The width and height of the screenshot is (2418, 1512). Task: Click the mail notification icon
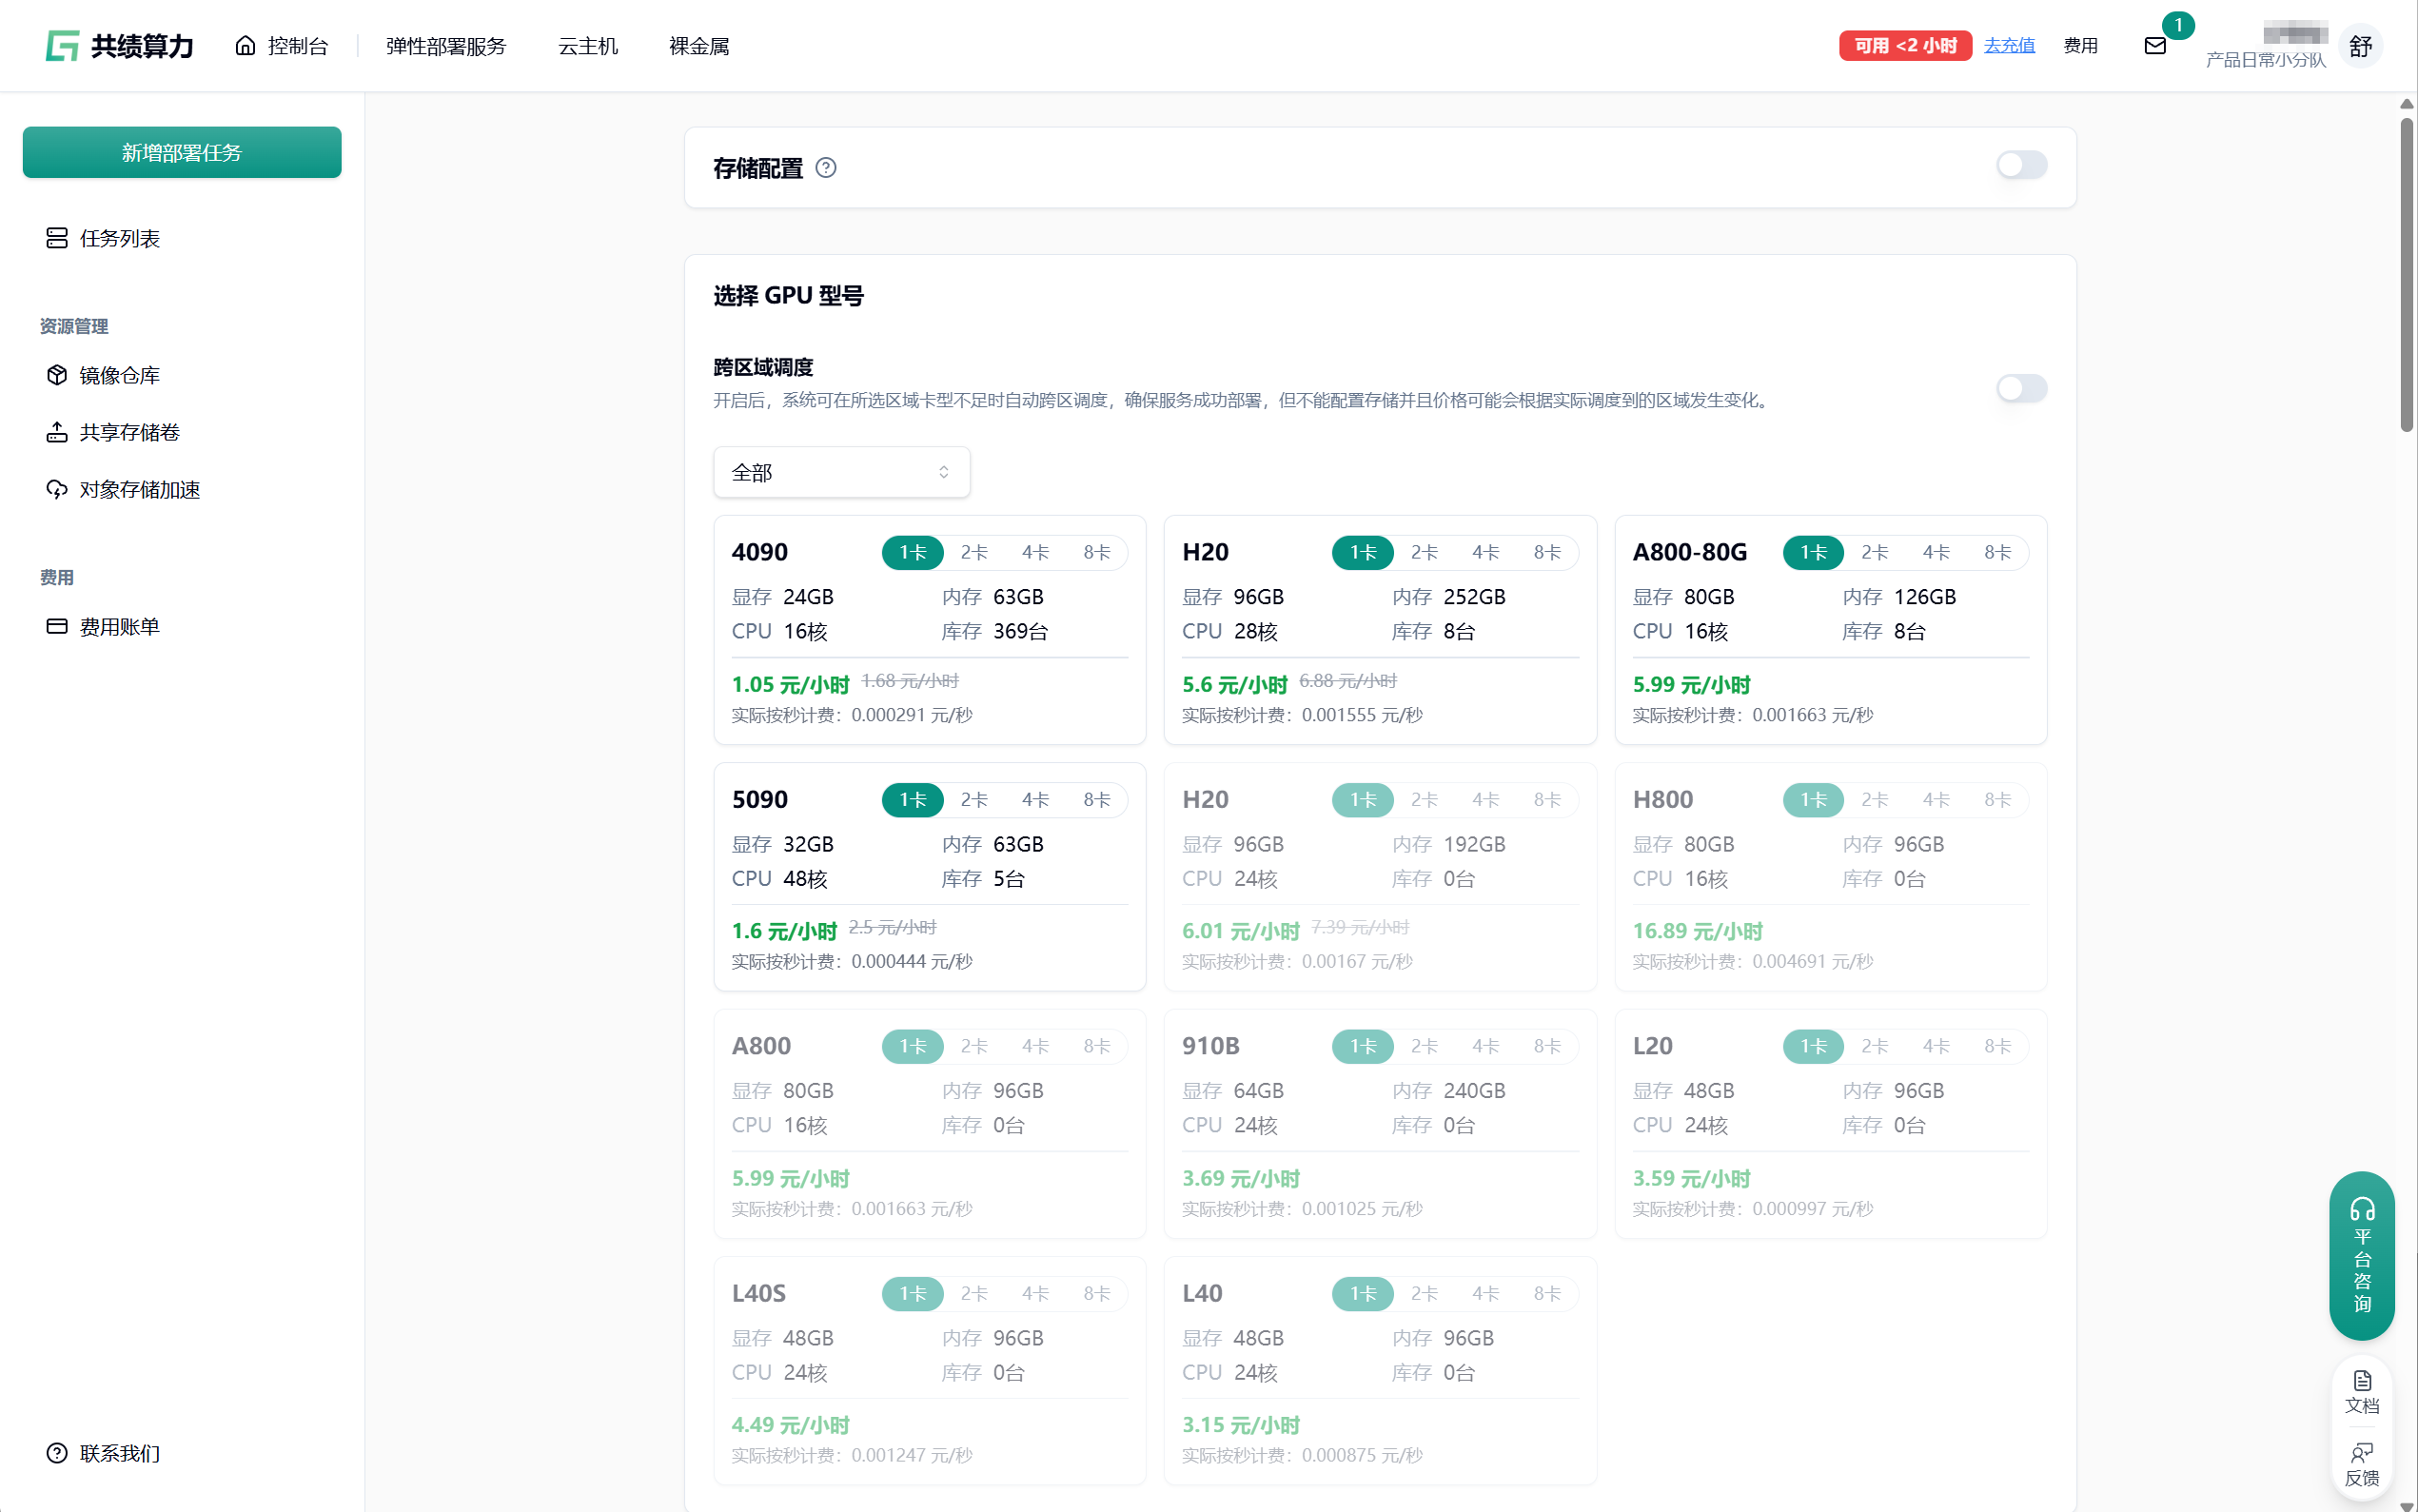click(2155, 46)
